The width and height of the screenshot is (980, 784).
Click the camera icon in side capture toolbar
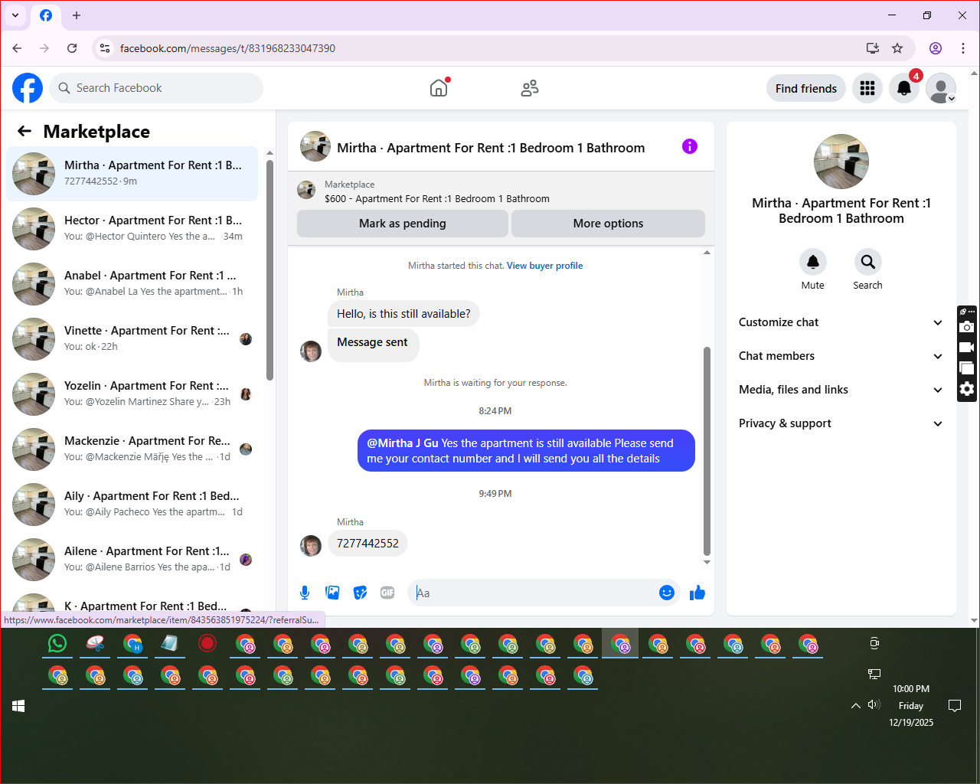coord(967,327)
